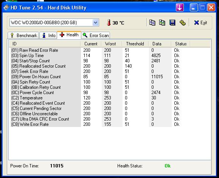This screenshot has height=178, width=219.
Task: Click the copy text to clipboard icon
Action: pos(152,23)
